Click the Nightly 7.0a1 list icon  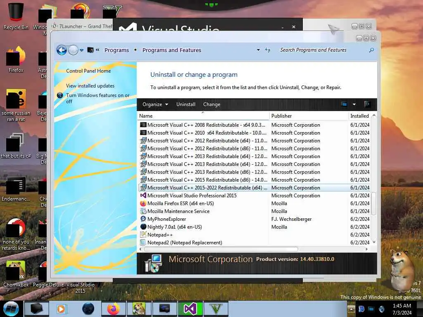click(143, 227)
